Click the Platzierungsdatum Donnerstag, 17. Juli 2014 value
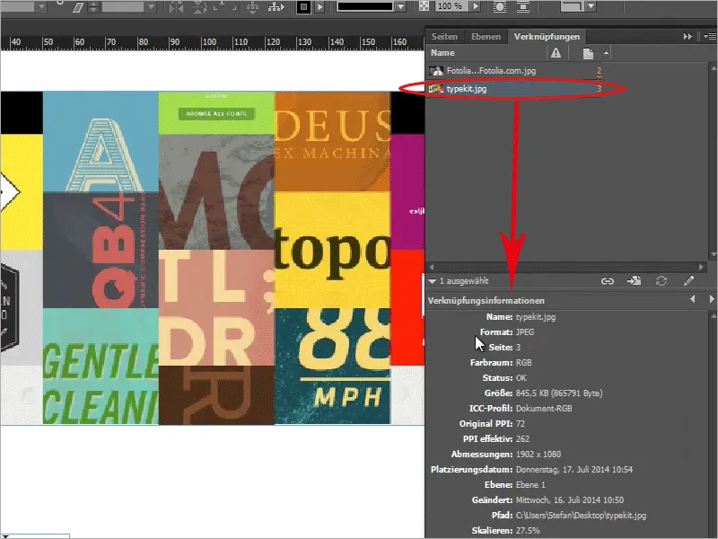This screenshot has height=539, width=718. [574, 469]
